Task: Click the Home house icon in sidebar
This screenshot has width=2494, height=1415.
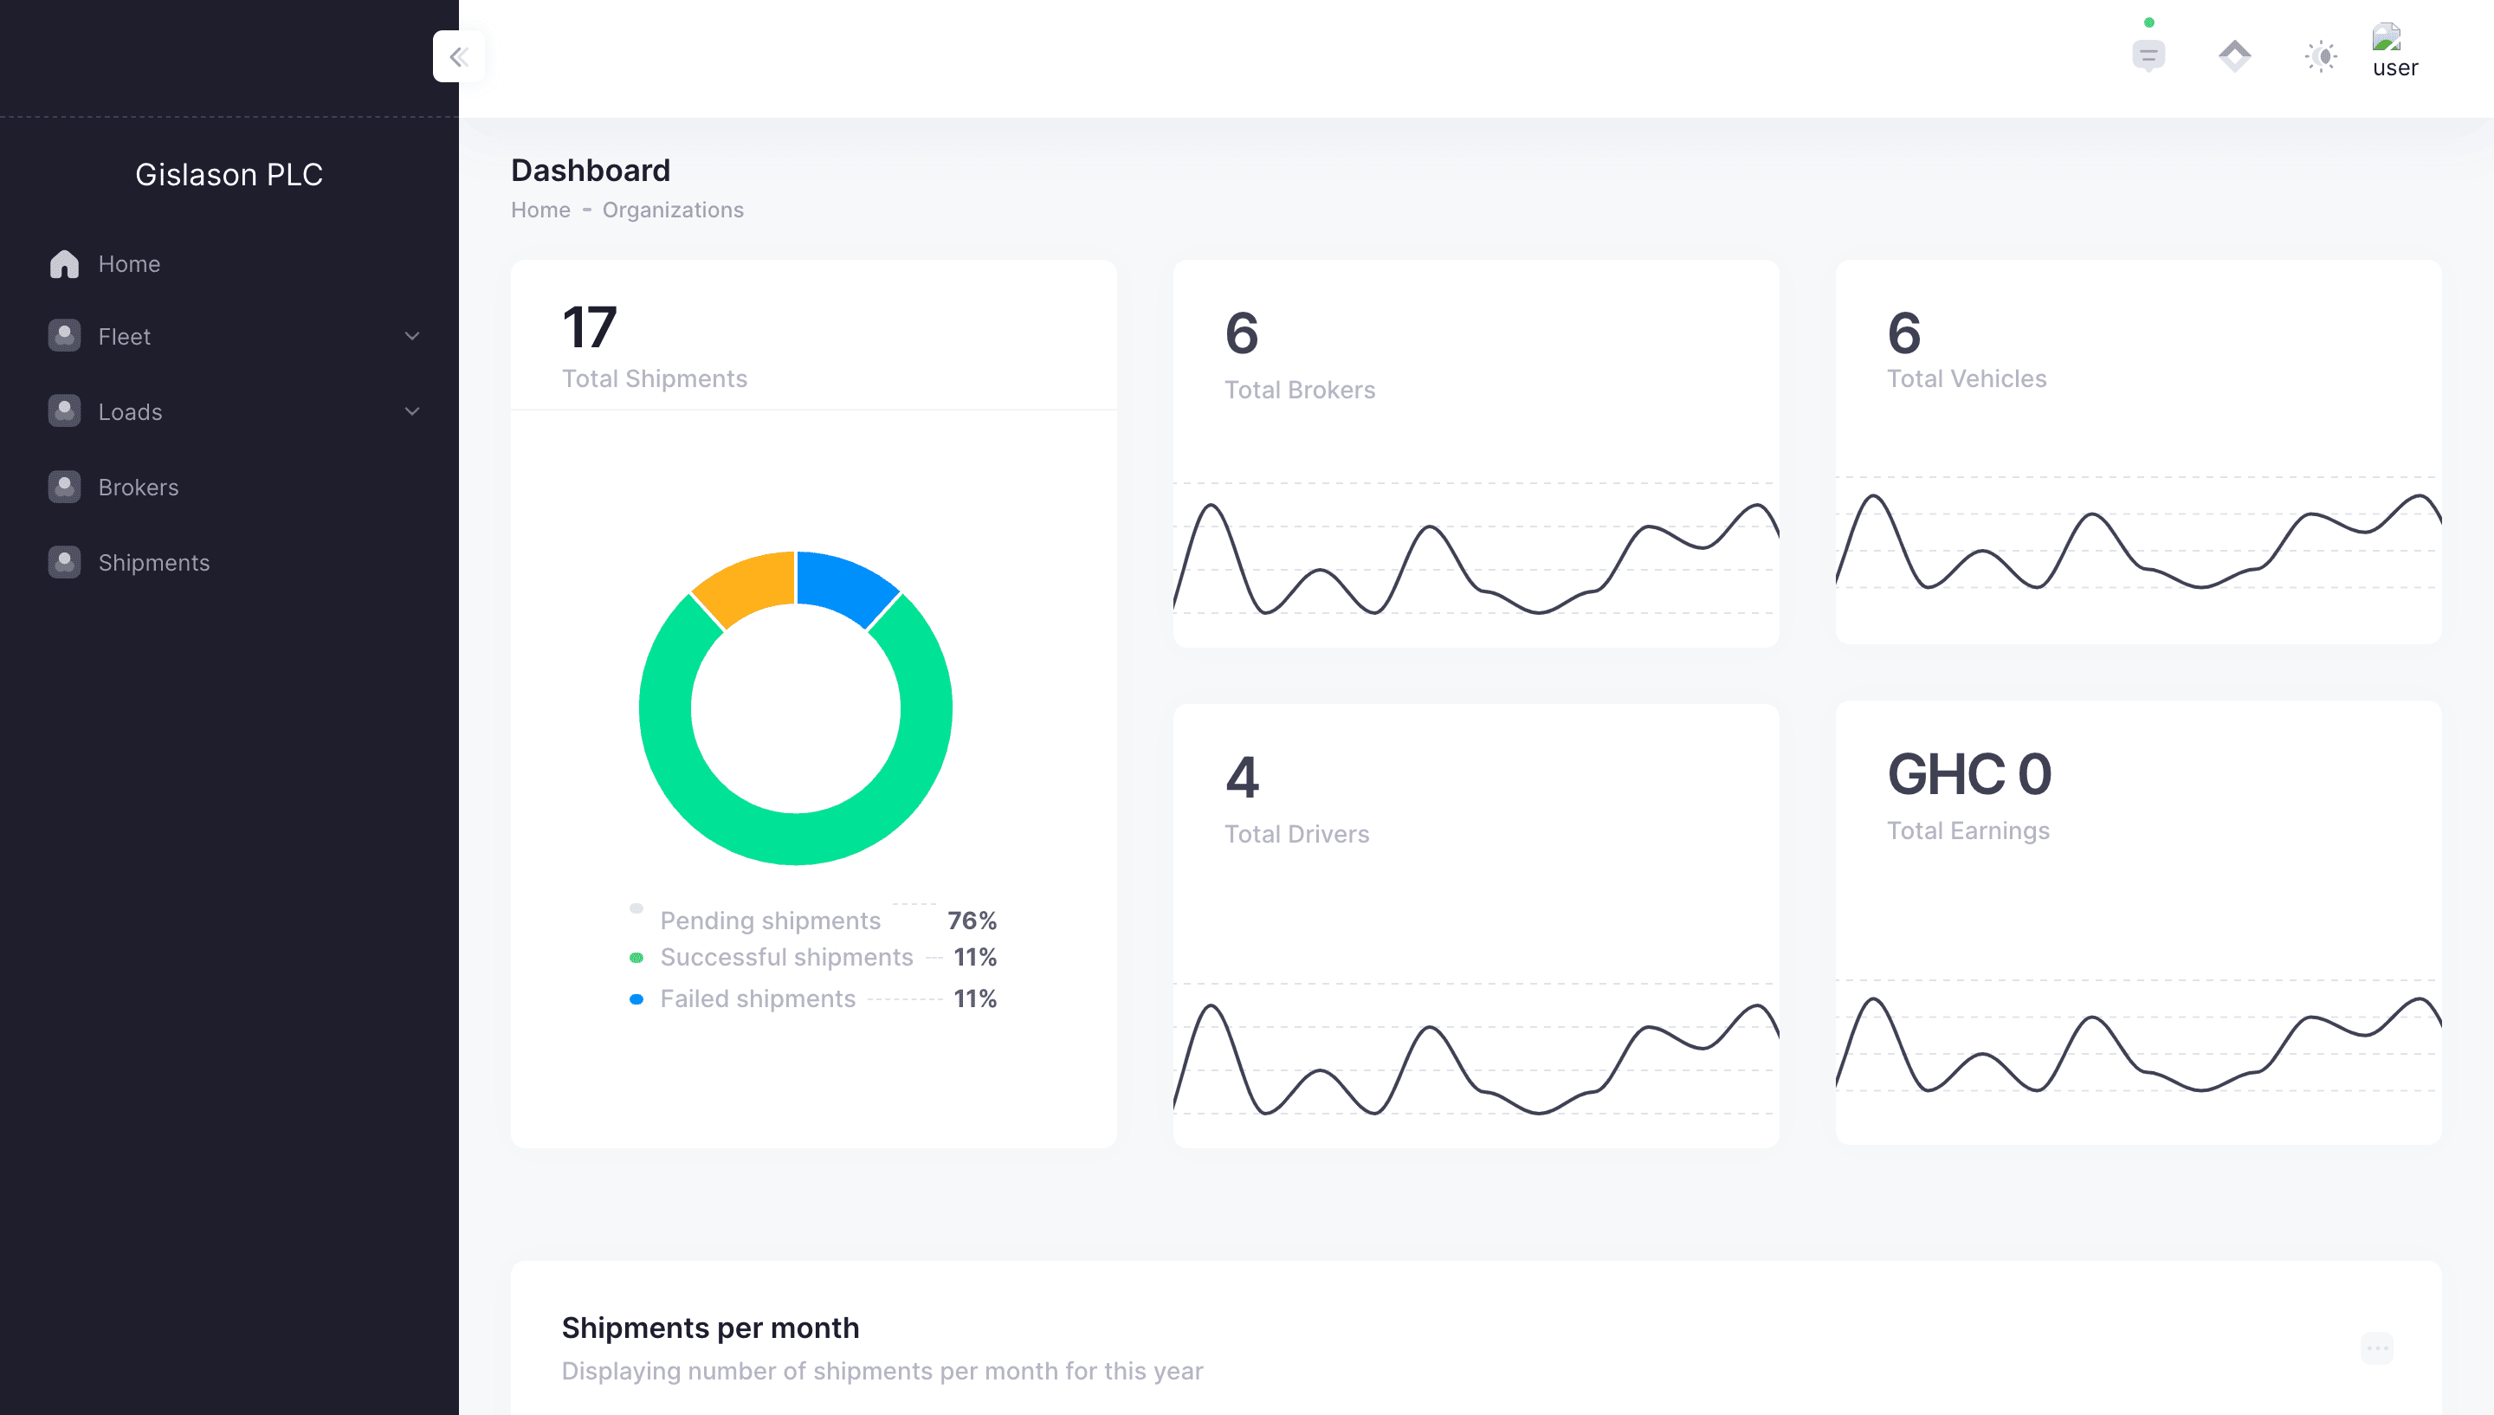Action: [x=64, y=263]
